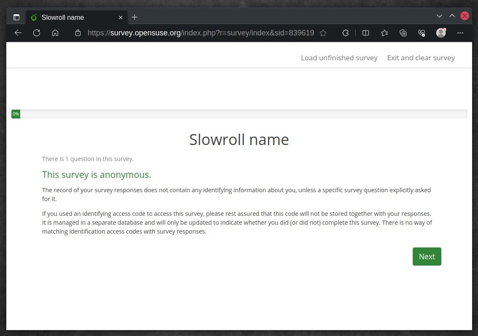Click Exit and clear survey link
Image resolution: width=478 pixels, height=336 pixels.
pyautogui.click(x=421, y=58)
